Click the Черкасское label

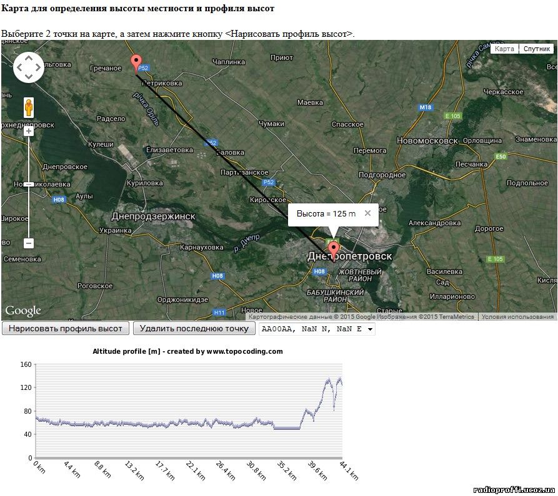503,92
